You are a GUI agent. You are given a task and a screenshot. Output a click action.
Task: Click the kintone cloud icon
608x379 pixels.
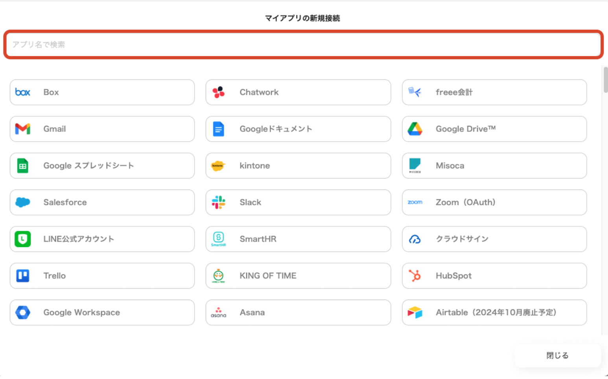pyautogui.click(x=218, y=166)
